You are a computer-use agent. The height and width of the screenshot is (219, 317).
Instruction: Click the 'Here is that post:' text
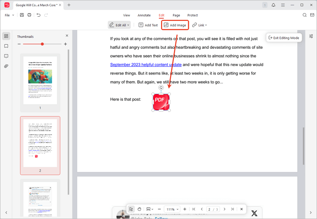[126, 99]
